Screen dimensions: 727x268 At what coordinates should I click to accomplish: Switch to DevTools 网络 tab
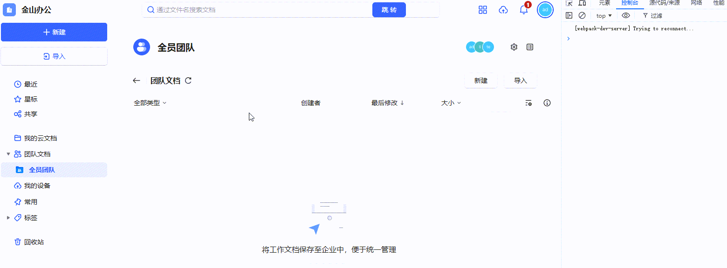point(696,3)
